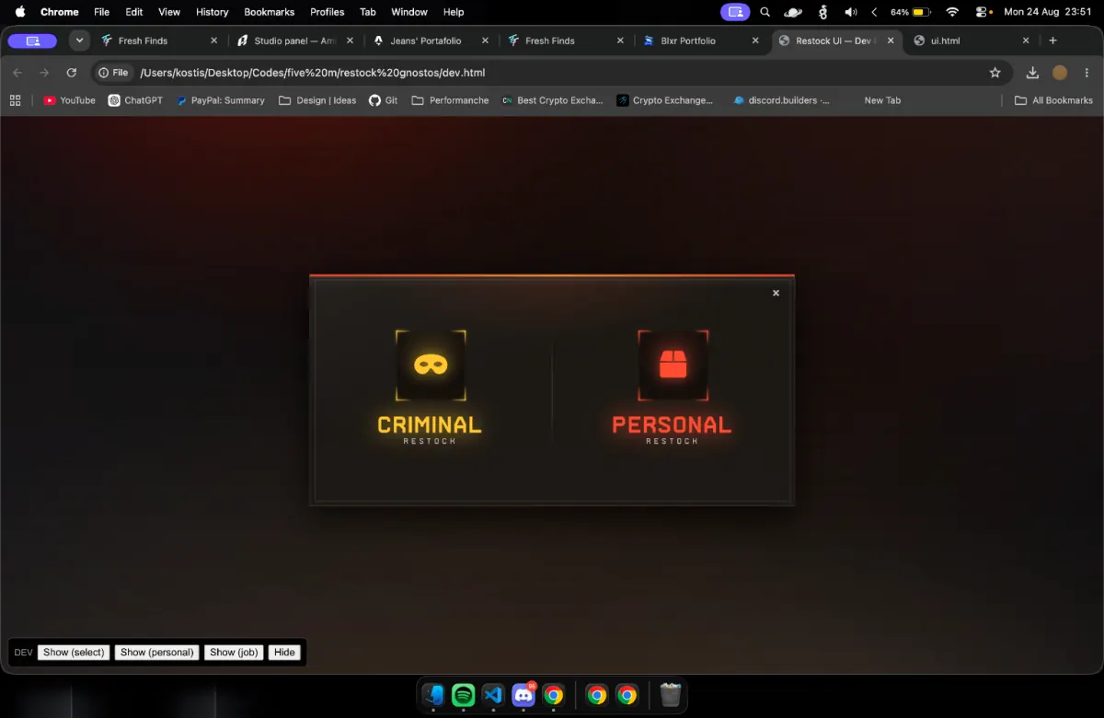Open Discord from the Dock
This screenshot has height=718, width=1104.
[523, 695]
